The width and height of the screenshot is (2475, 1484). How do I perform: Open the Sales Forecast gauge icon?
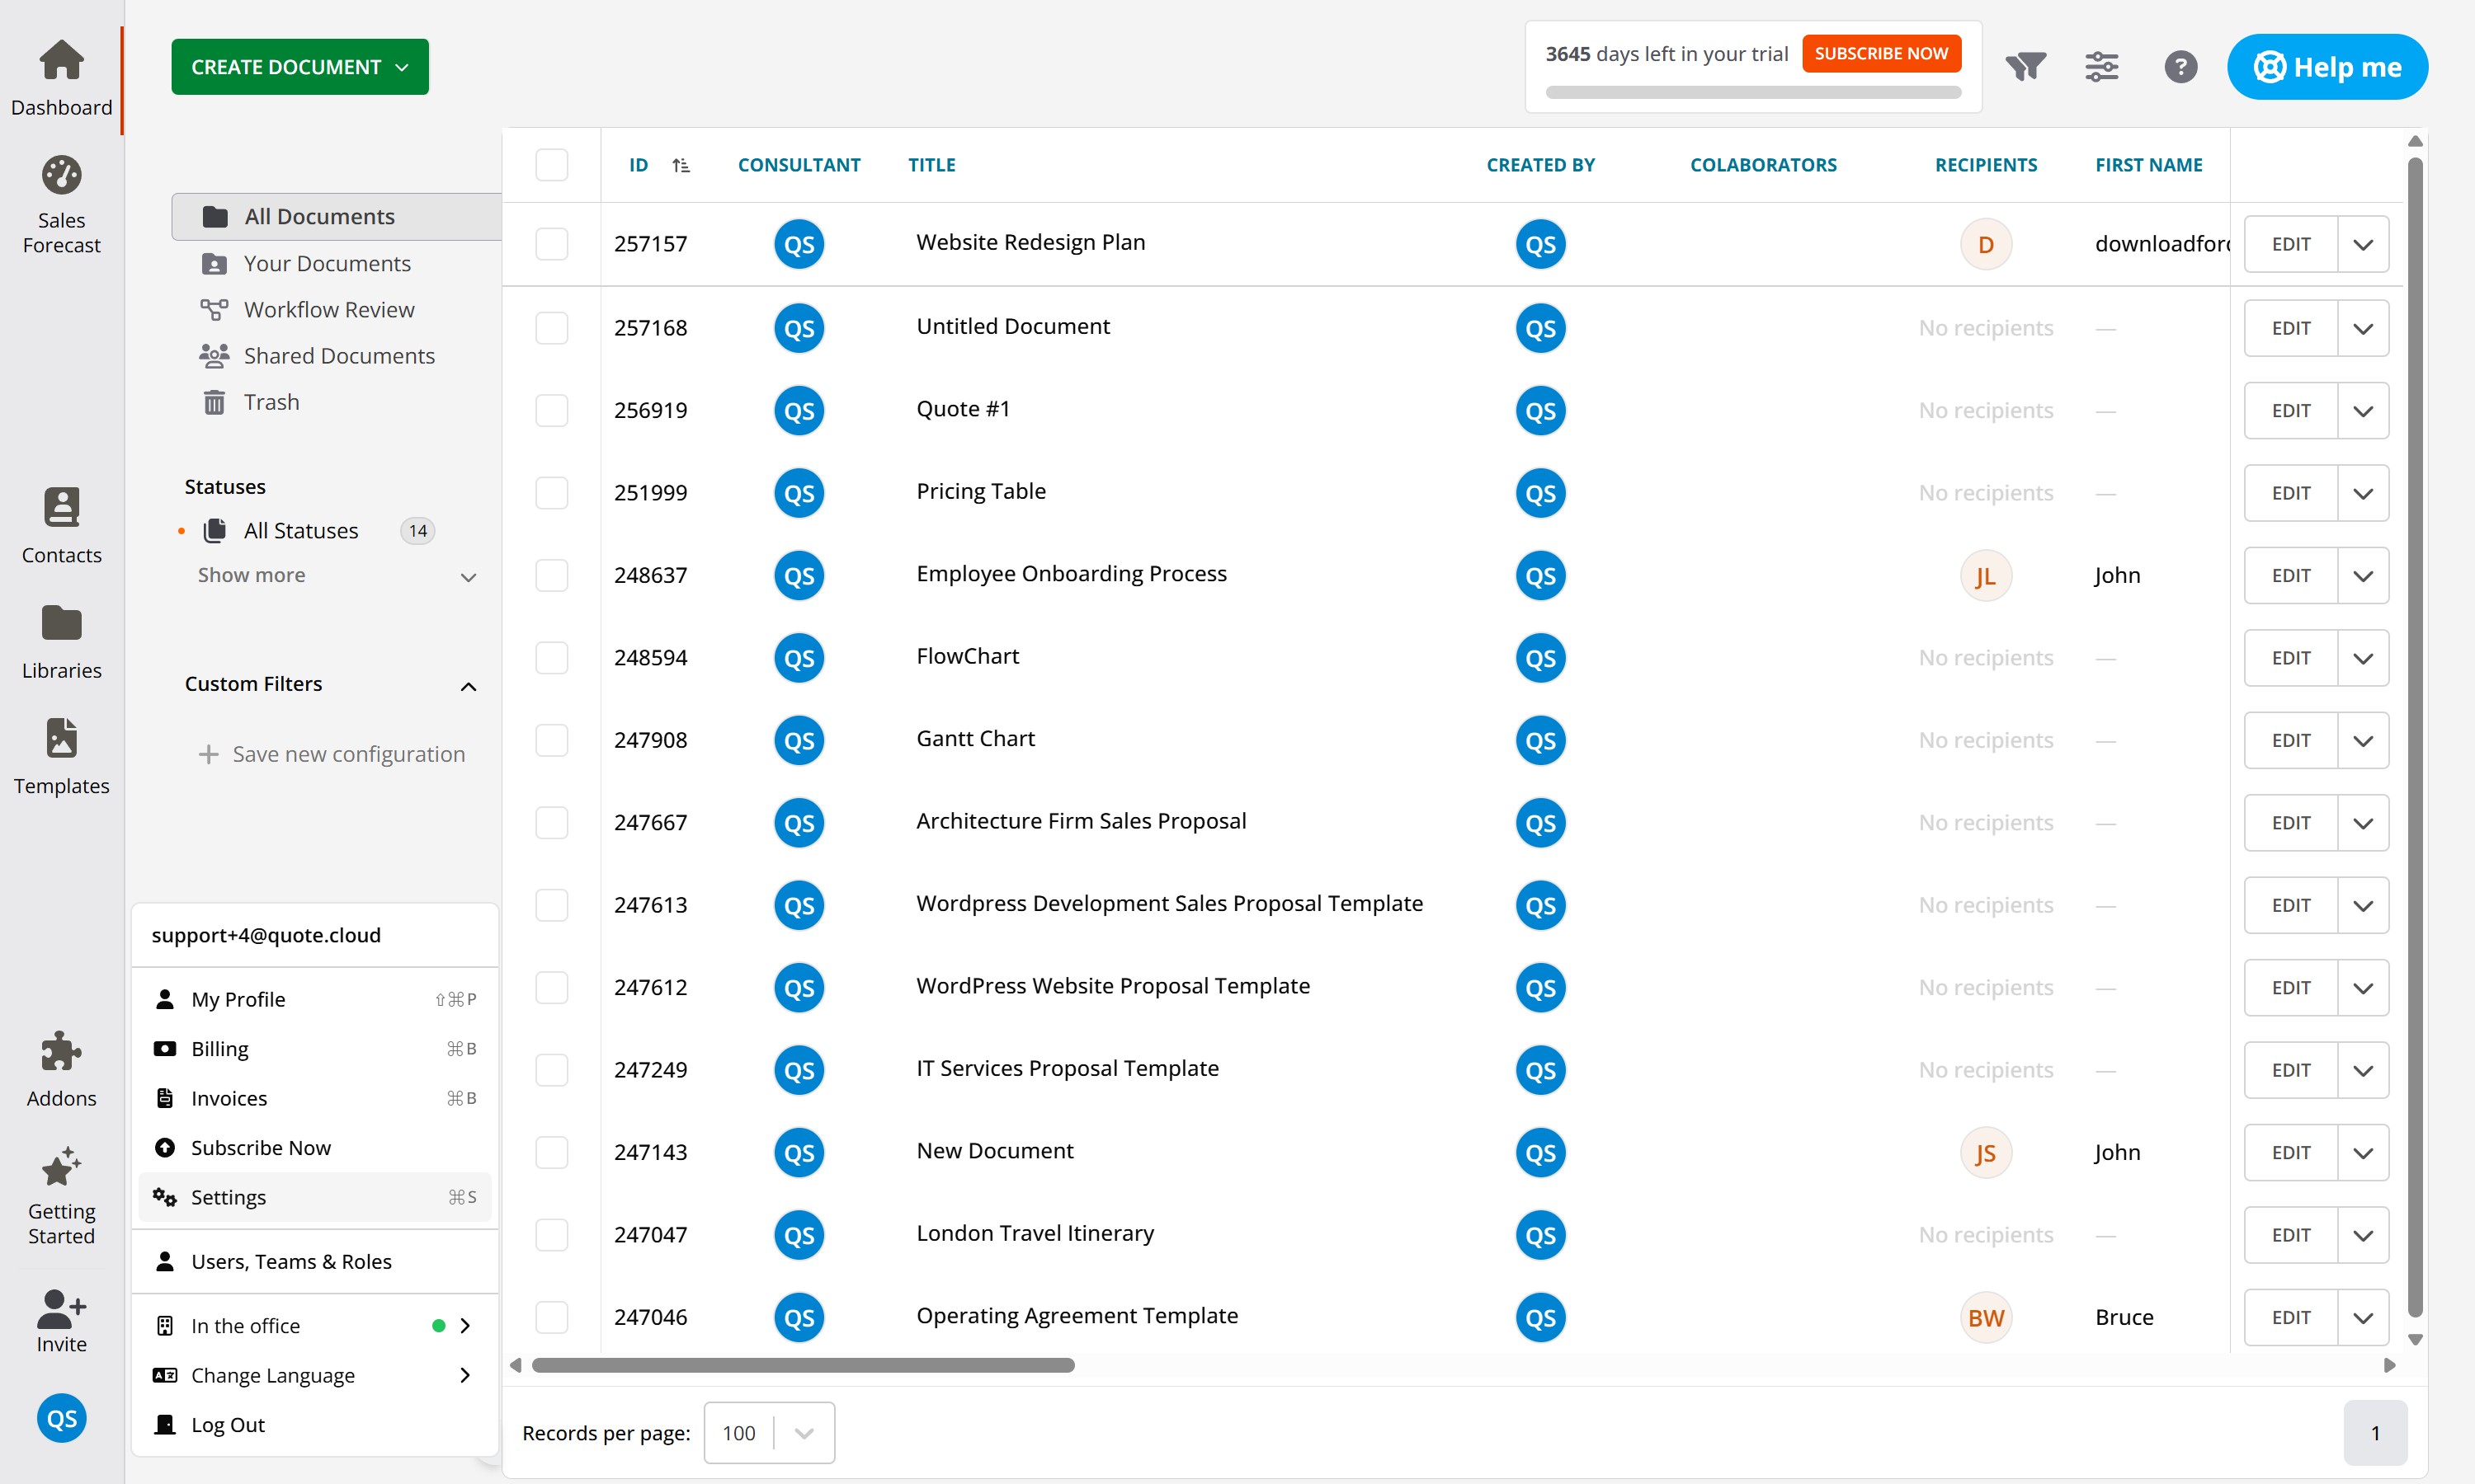click(x=61, y=176)
